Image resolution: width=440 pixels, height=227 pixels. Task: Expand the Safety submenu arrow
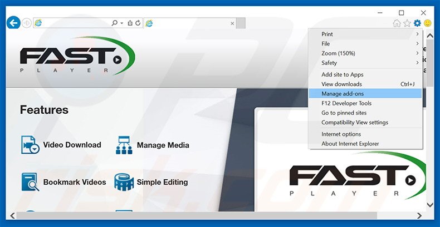pos(417,63)
